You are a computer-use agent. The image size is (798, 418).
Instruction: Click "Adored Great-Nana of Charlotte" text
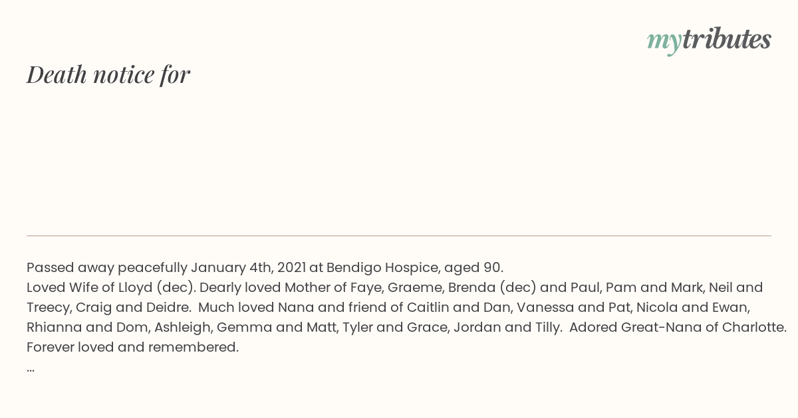[676, 328]
